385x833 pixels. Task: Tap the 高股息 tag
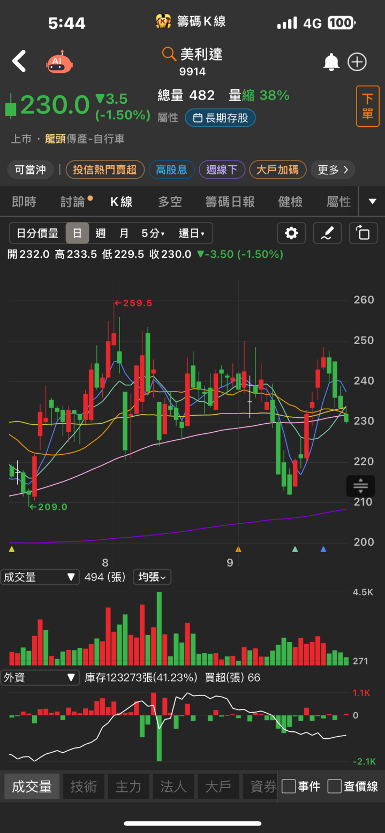point(171,170)
